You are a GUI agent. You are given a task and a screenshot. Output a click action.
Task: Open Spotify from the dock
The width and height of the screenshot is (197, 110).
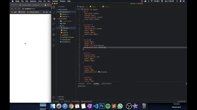(108, 106)
